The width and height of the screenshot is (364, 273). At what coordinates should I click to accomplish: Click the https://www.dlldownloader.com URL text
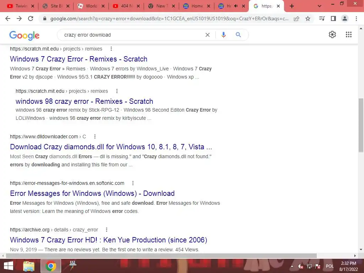(48, 136)
